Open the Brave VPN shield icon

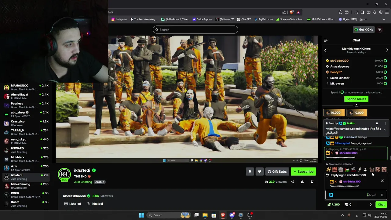pos(381,12)
